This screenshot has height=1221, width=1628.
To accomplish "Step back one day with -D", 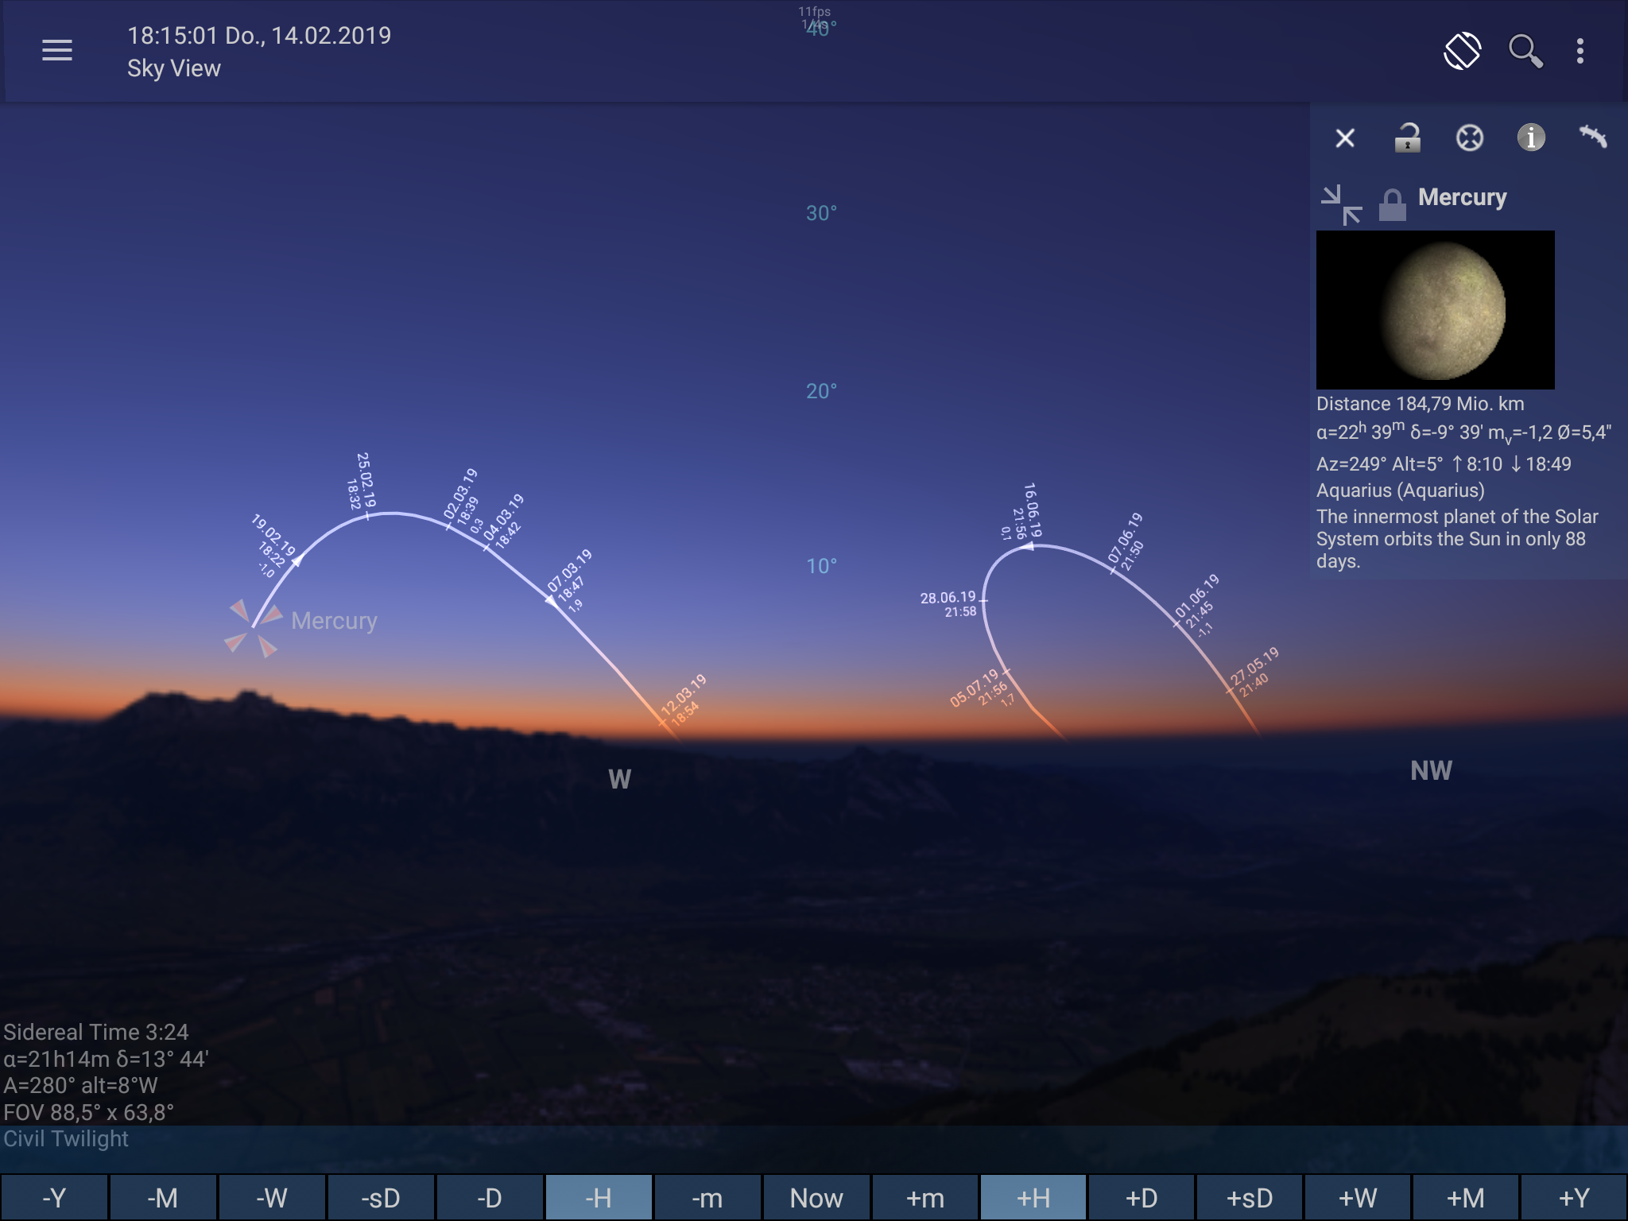I will tap(490, 1197).
